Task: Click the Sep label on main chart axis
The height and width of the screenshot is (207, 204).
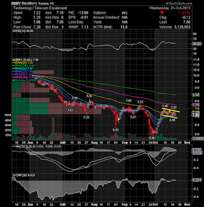Action: pos(125,143)
